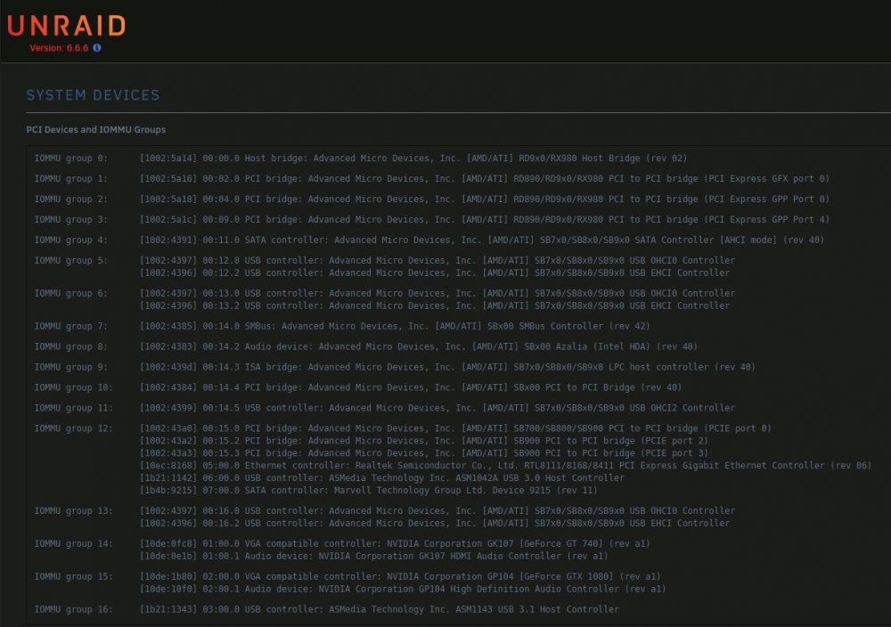Select GP104 High Definition Audio line
The image size is (891, 627).
[x=403, y=590]
